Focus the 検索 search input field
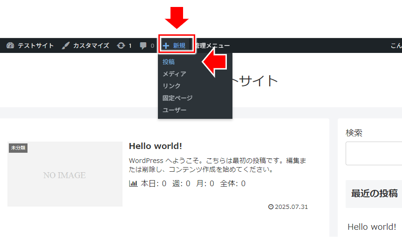Image resolution: width=402 pixels, height=240 pixels. pos(374,153)
